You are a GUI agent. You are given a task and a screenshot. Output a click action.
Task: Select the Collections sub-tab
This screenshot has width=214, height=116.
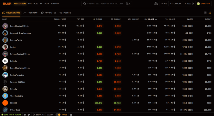(x=11, y=13)
